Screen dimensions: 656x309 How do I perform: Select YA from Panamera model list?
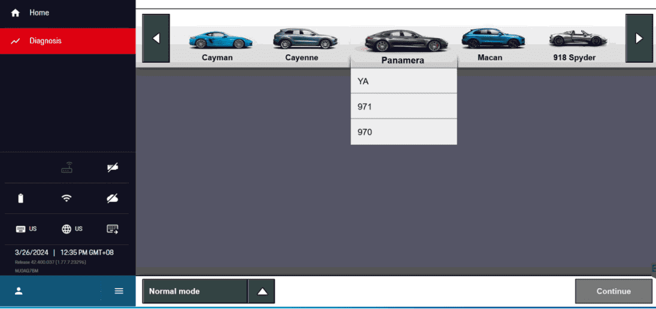403,81
